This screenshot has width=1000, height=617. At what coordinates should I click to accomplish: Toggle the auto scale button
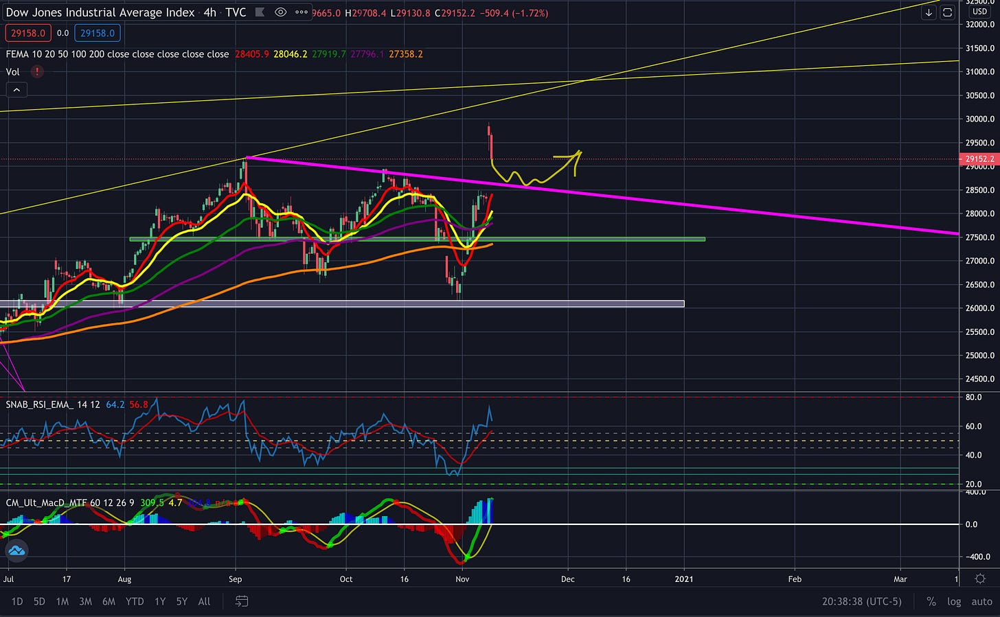click(x=981, y=601)
